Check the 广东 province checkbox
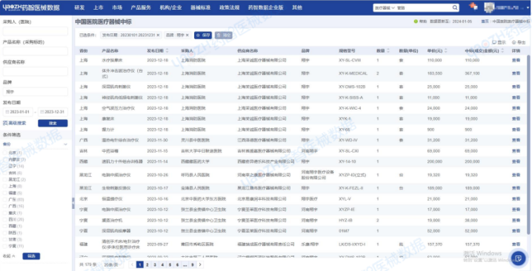The height and width of the screenshot is (271, 532). click(4, 199)
